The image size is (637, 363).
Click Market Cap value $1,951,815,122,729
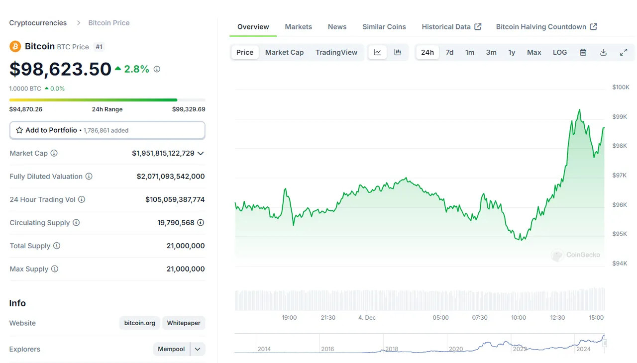click(163, 153)
